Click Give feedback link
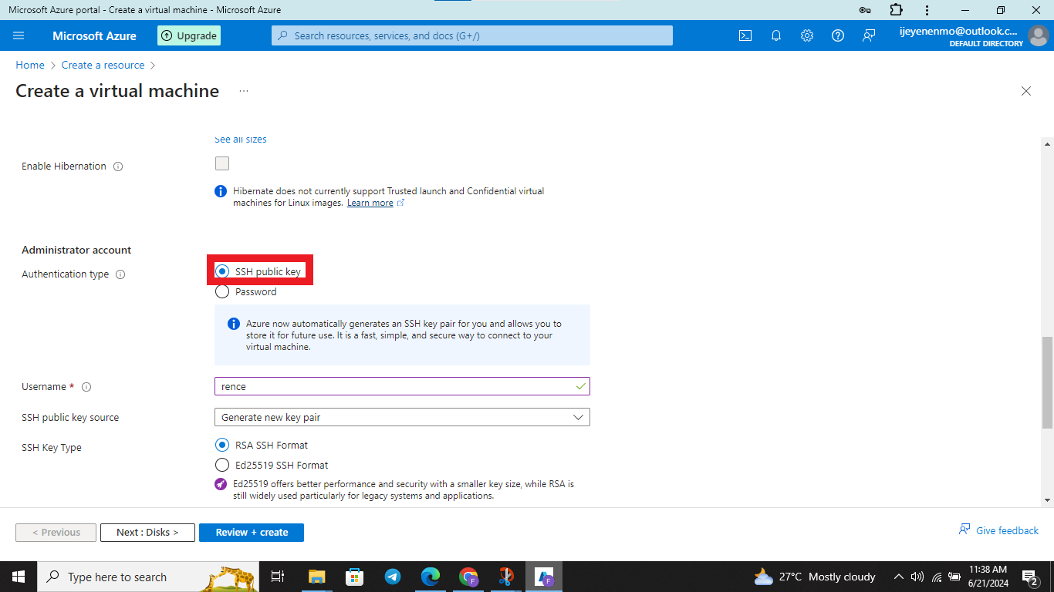Image resolution: width=1054 pixels, height=592 pixels. (x=998, y=530)
